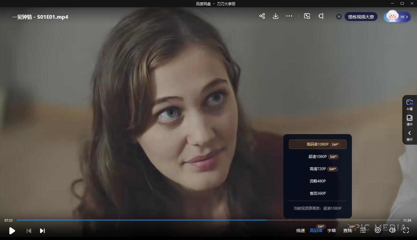Viewport: 417px width, 240px height.
Task: Open the 倍速 playback speed menu
Action: point(300,230)
